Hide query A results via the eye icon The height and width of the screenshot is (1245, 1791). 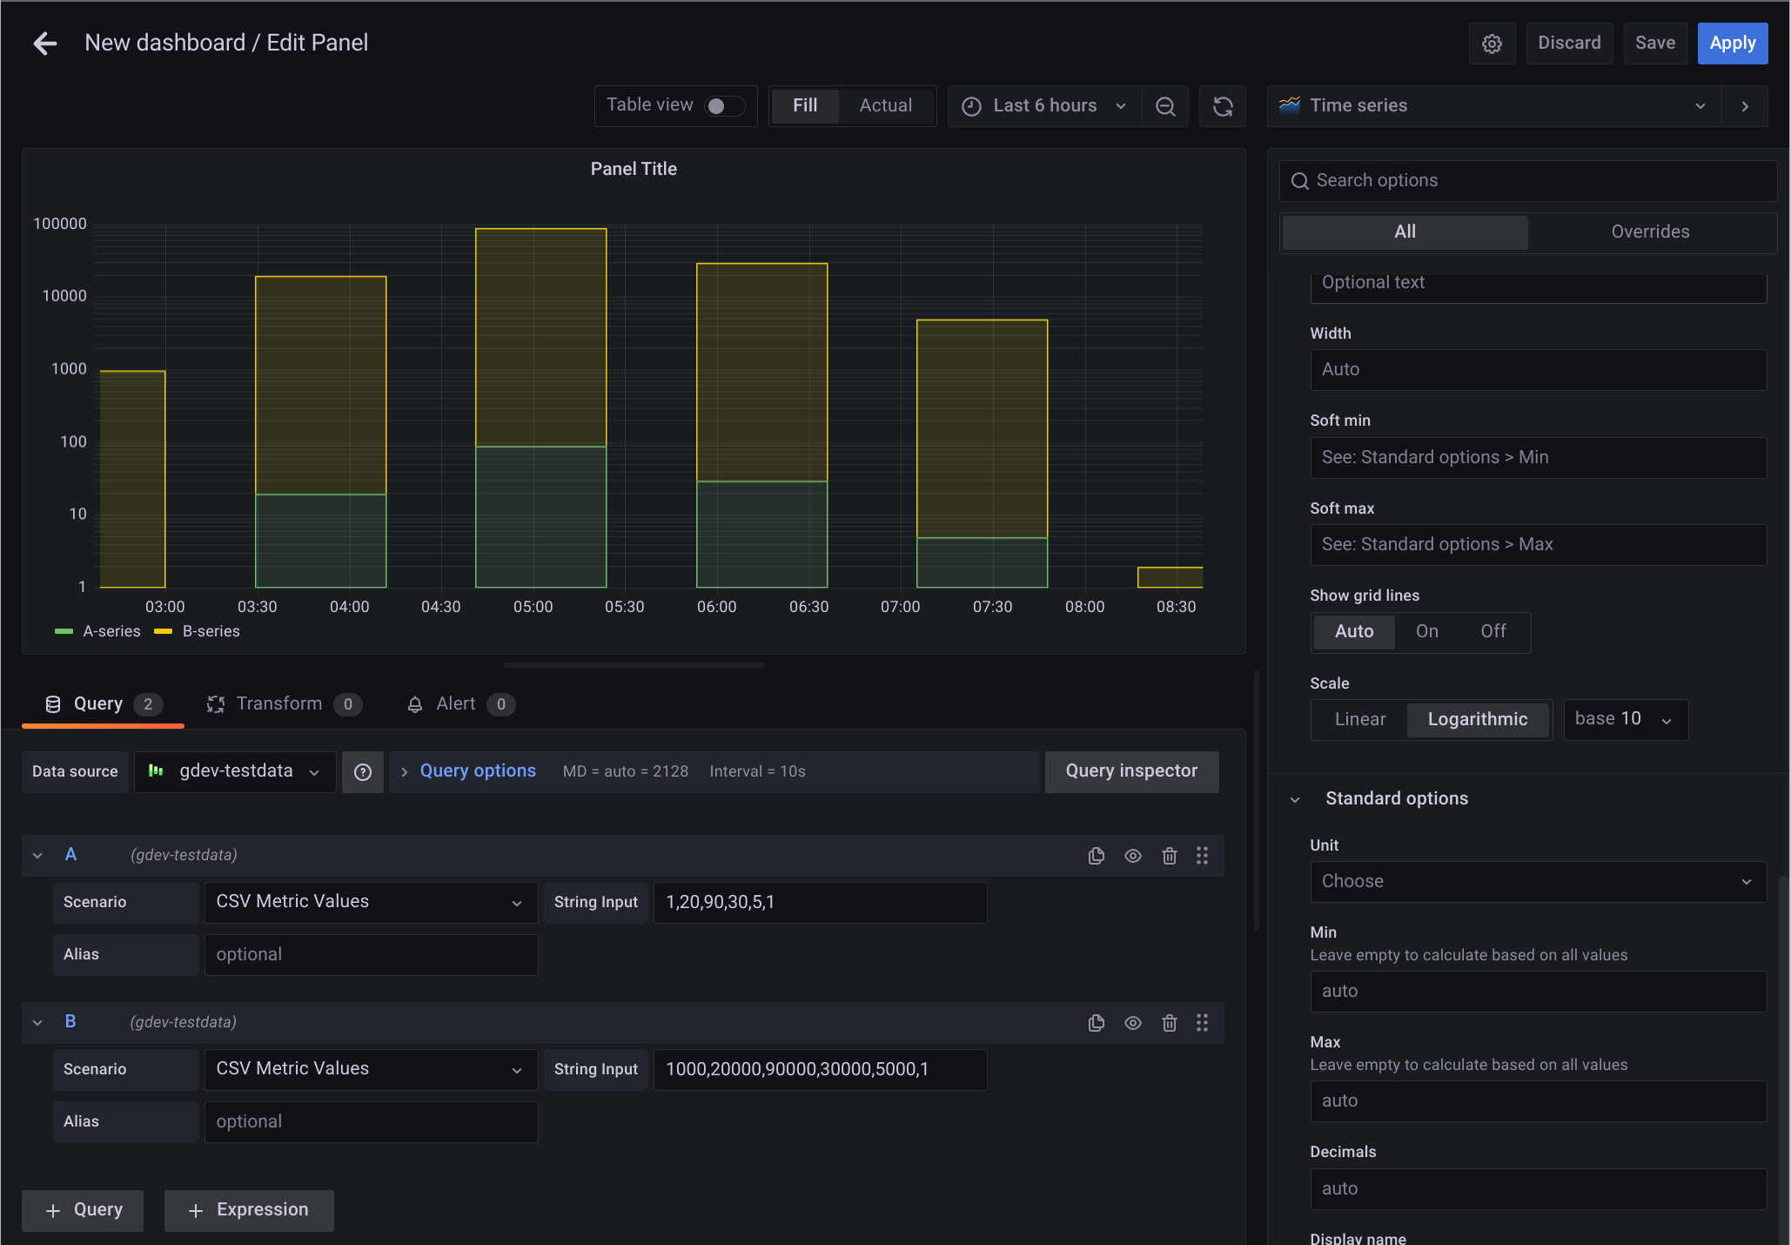[x=1132, y=856]
